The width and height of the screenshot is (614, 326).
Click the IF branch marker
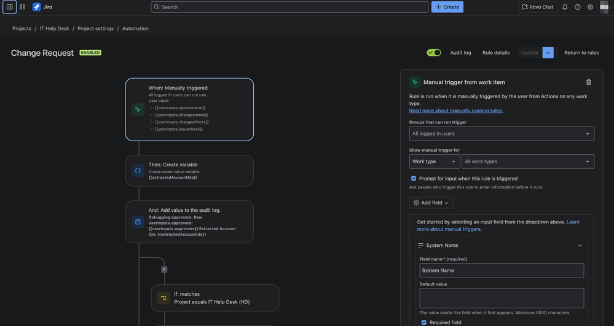[164, 270]
